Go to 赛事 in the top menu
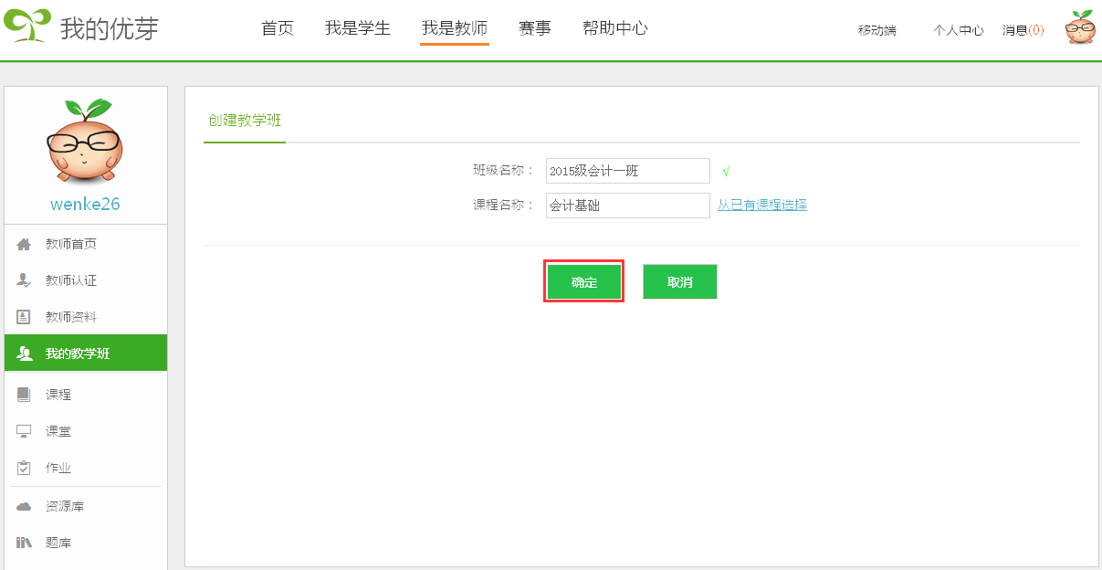Image resolution: width=1102 pixels, height=570 pixels. point(535,28)
